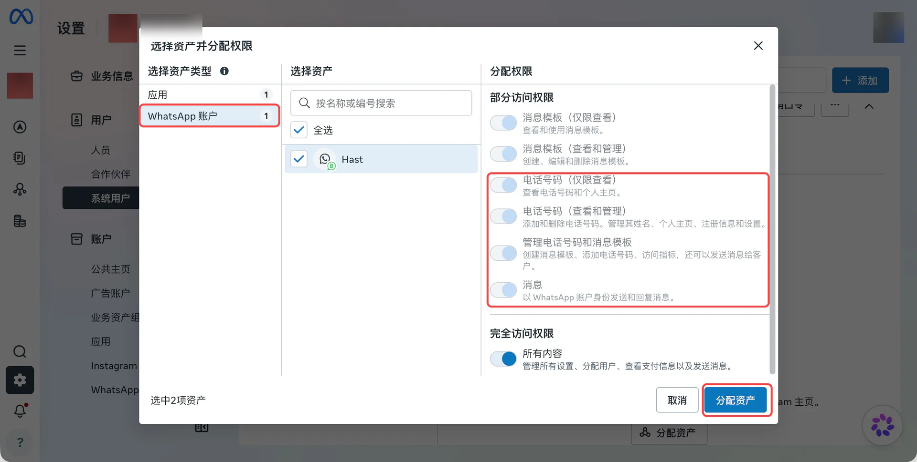Click the search field 按名称或编号搜索
This screenshot has width=917, height=462.
point(381,103)
